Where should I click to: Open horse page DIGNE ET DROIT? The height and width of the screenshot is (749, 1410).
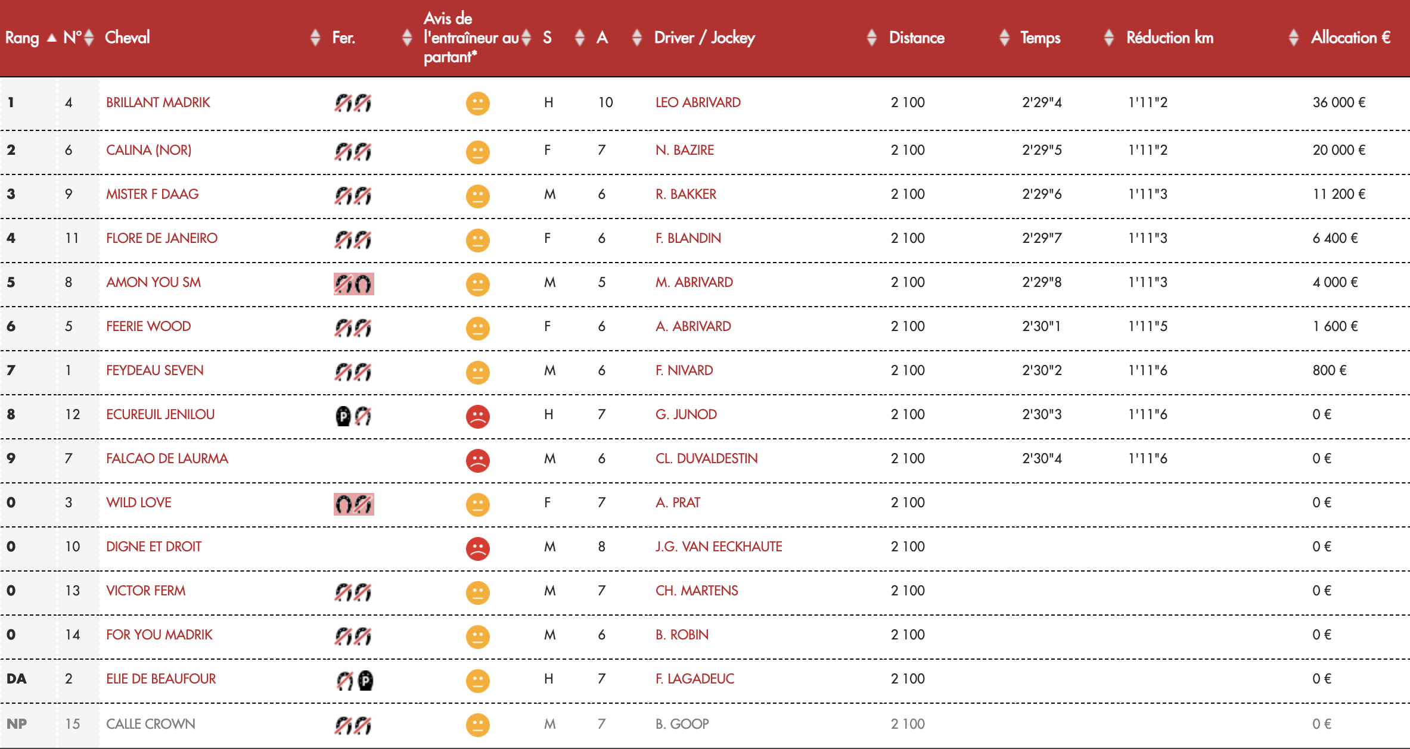click(154, 547)
